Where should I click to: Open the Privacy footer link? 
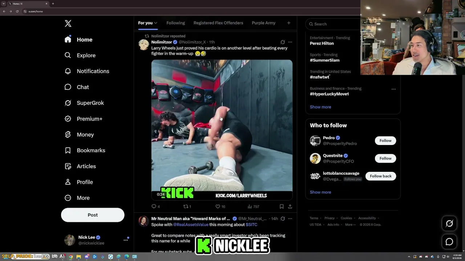pyautogui.click(x=329, y=218)
